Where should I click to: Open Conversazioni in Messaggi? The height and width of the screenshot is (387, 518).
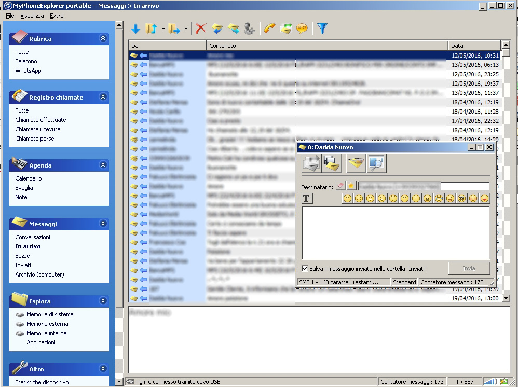tap(33, 237)
